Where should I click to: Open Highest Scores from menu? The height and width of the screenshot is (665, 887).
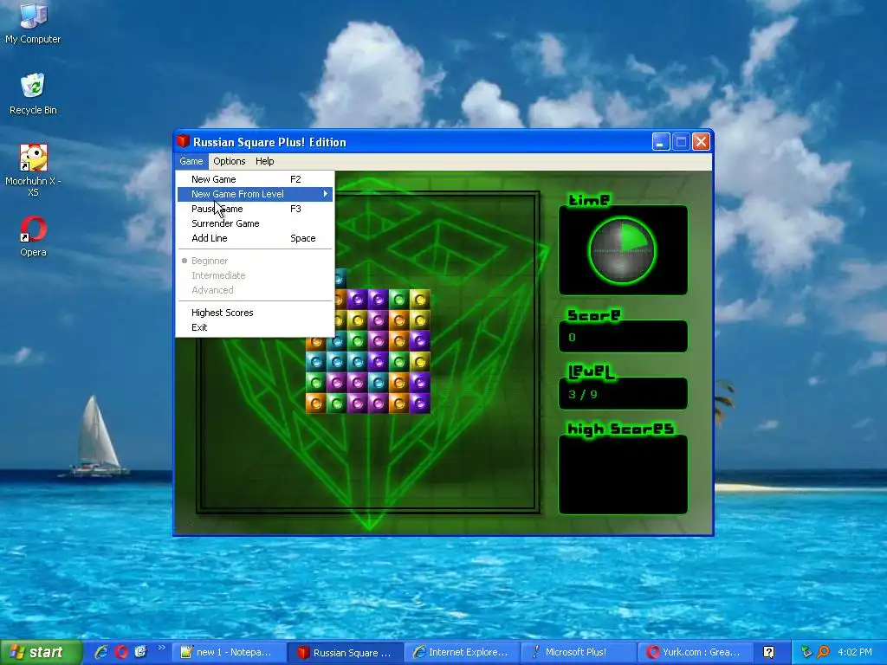click(x=255, y=313)
